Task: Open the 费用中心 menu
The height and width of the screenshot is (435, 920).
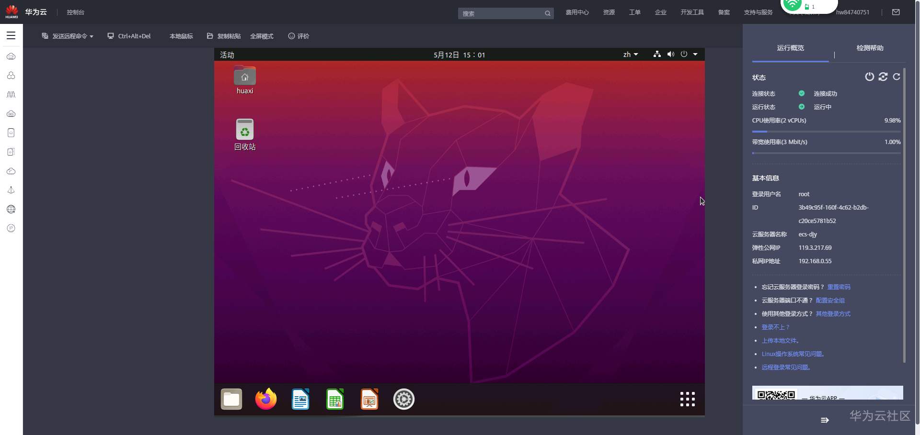Action: click(x=577, y=12)
